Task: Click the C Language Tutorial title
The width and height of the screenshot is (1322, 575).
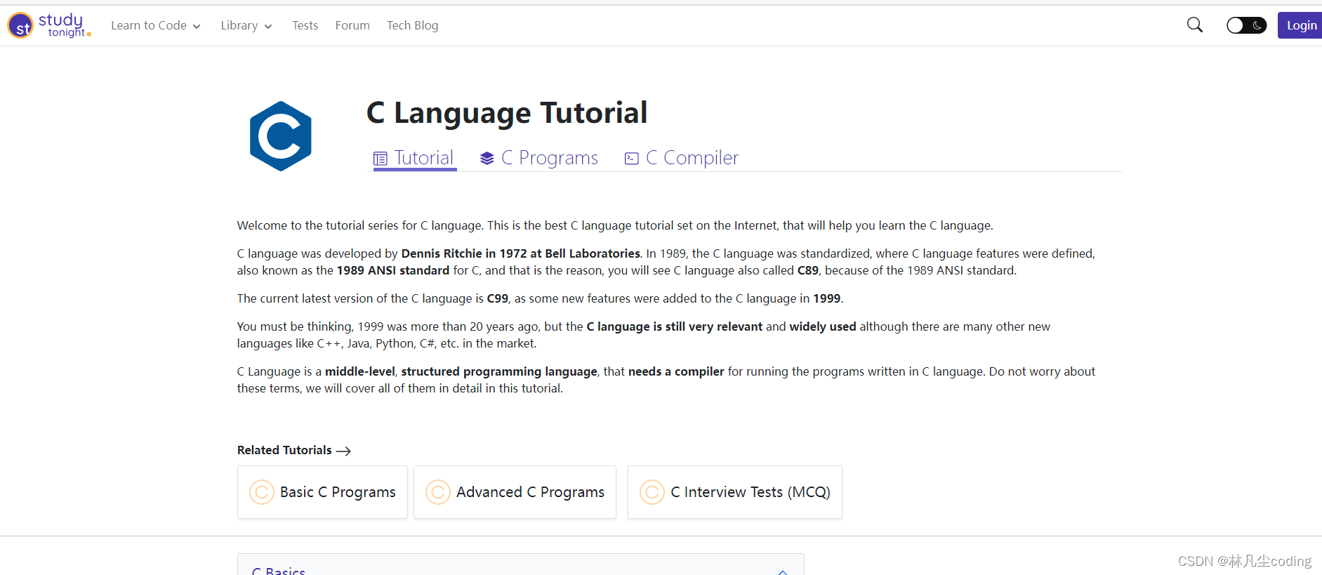Action: 507,113
